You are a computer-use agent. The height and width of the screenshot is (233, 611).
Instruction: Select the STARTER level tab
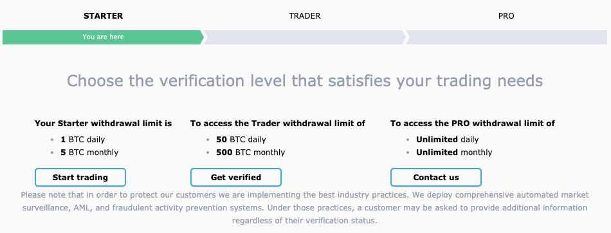tap(104, 16)
